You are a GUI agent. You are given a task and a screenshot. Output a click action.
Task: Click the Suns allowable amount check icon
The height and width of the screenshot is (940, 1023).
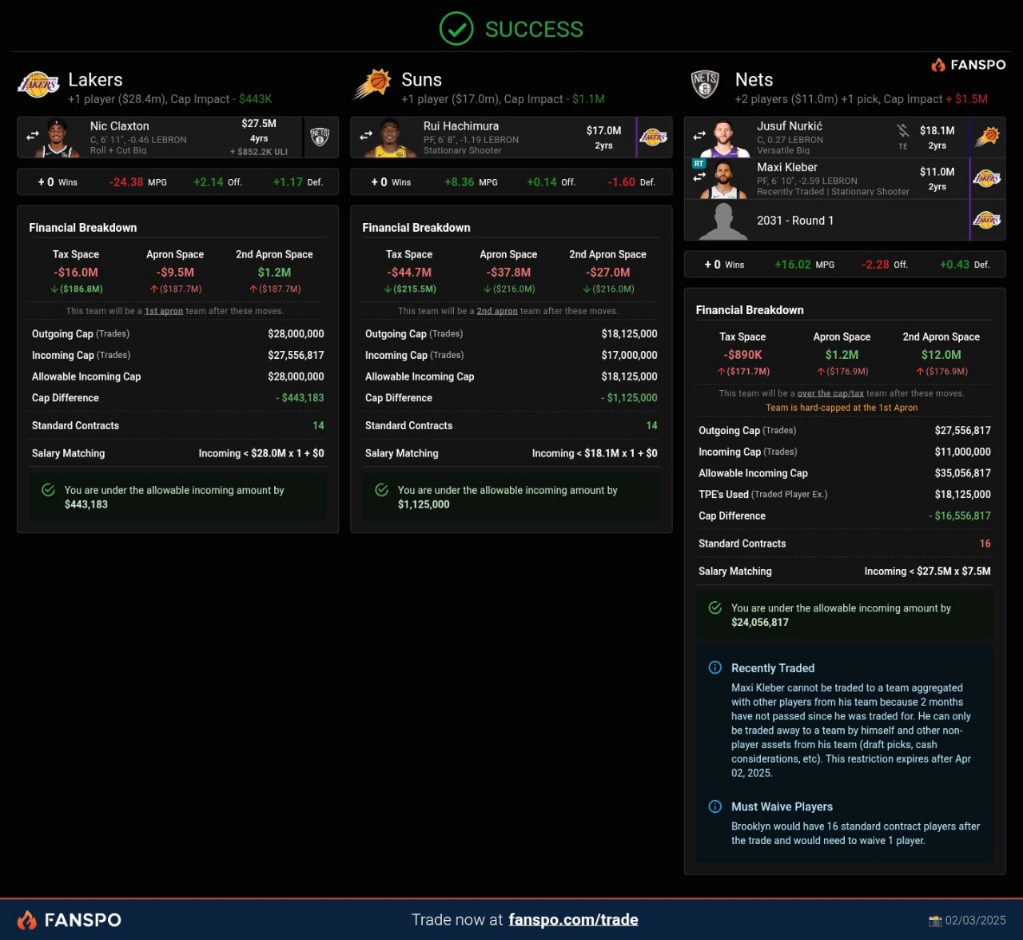click(381, 490)
